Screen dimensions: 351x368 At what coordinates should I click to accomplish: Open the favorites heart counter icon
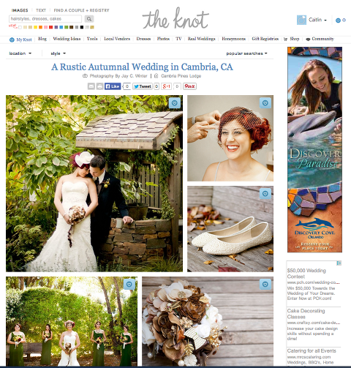click(338, 20)
